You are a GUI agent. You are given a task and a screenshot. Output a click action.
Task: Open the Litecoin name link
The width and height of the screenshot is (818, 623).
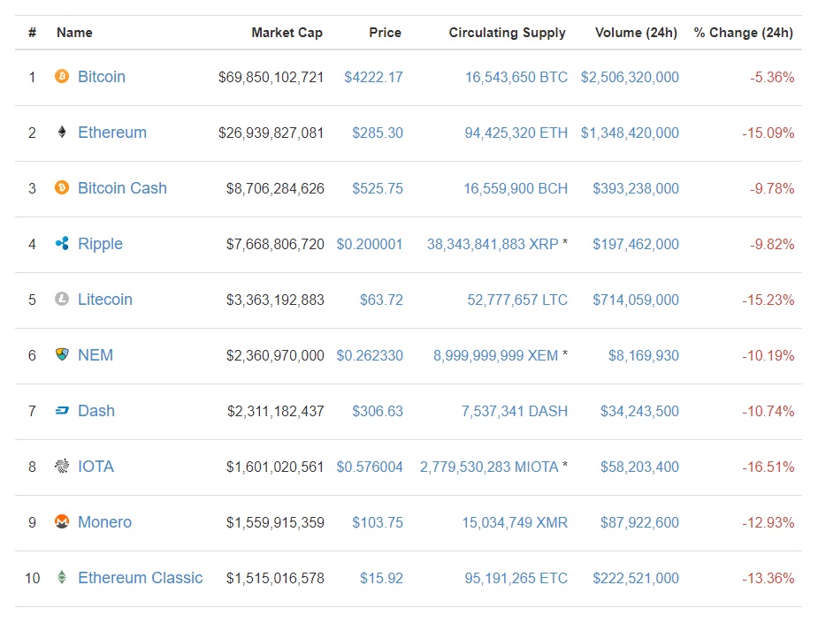click(105, 300)
